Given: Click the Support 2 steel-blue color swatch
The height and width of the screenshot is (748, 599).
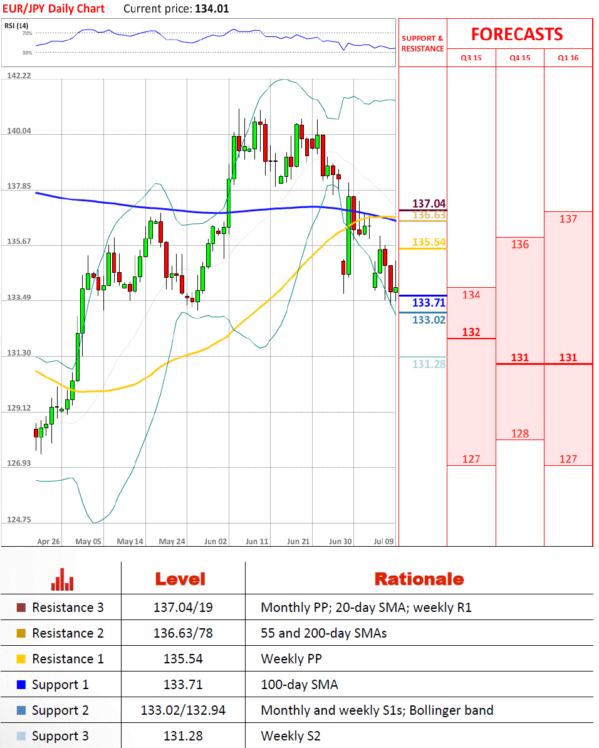Looking at the screenshot, I should point(21,711).
